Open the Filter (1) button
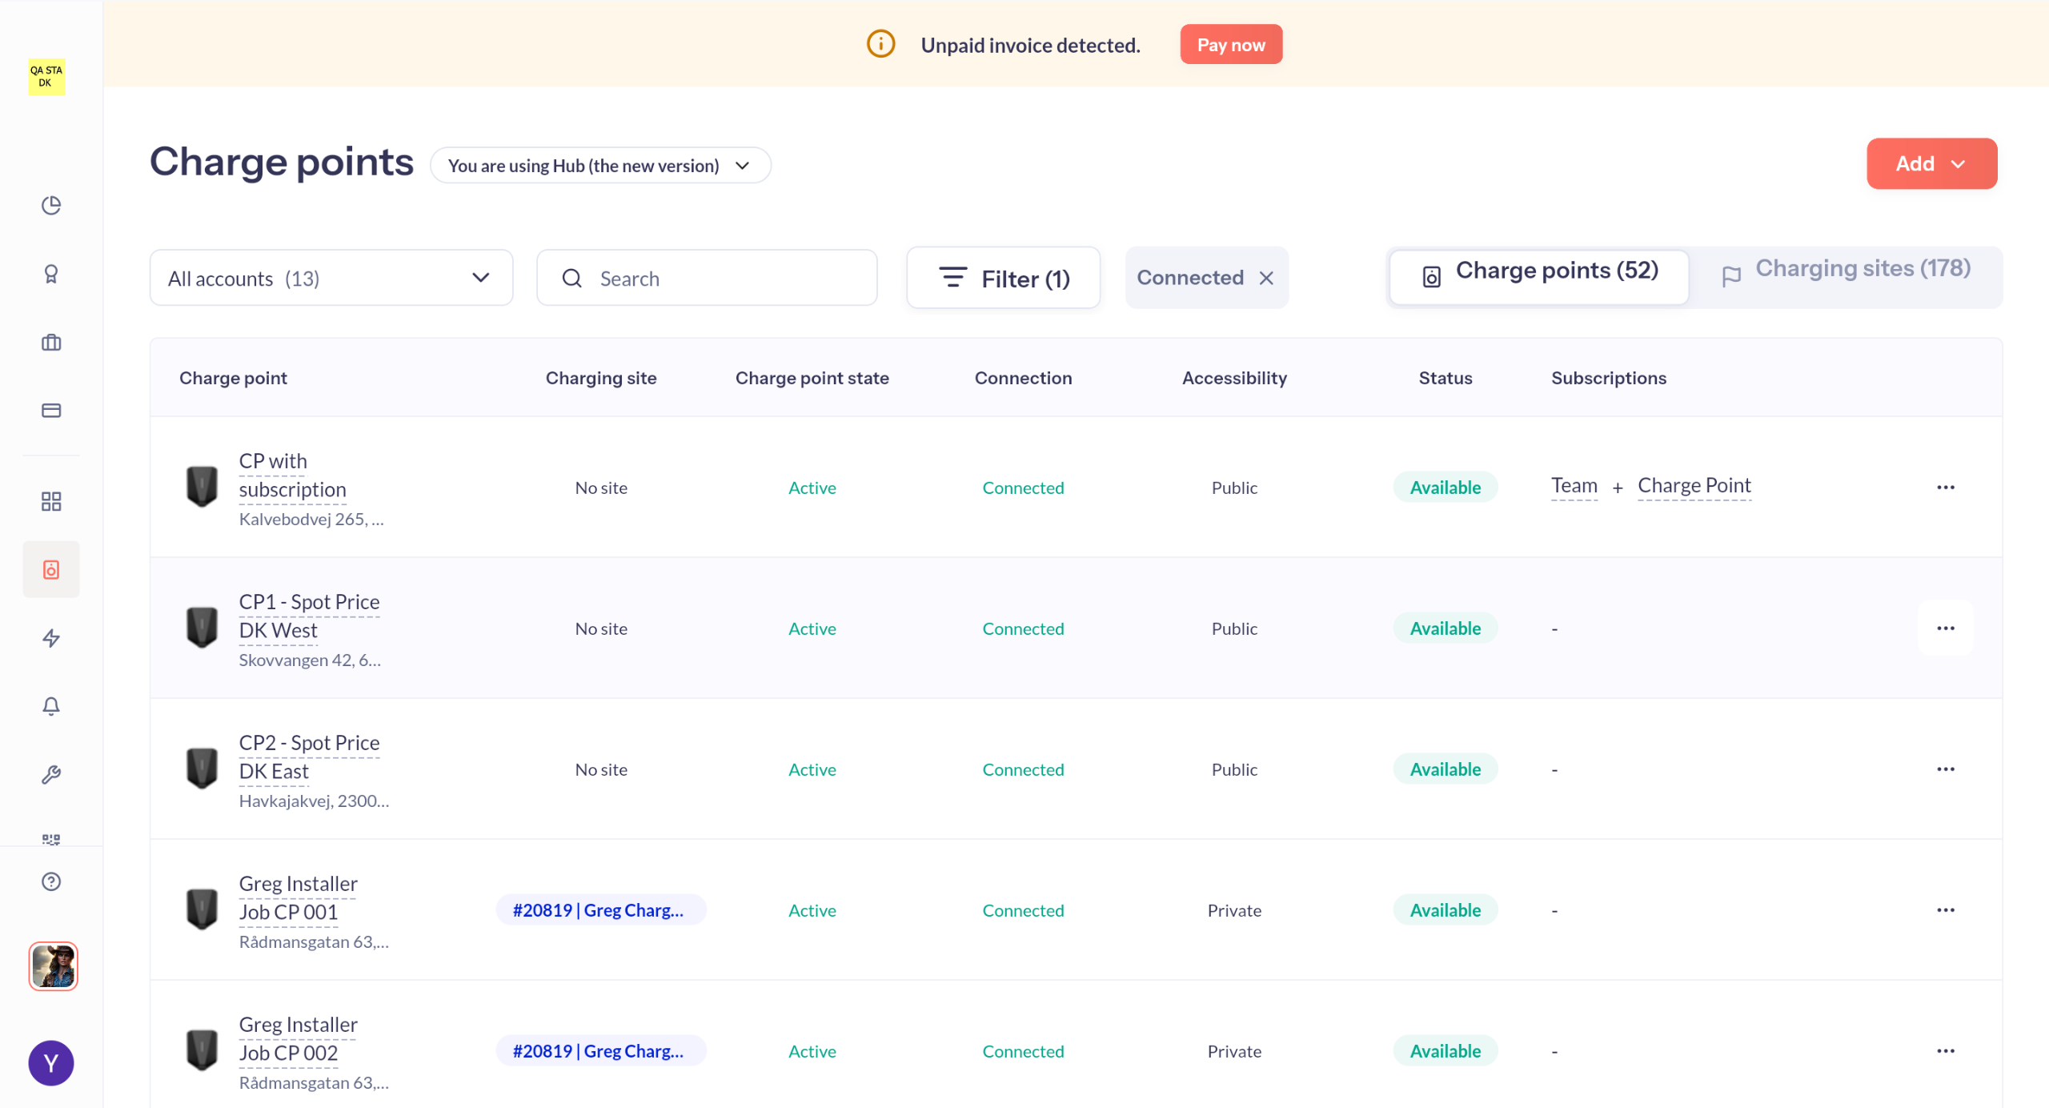This screenshot has width=2049, height=1108. tap(1003, 279)
